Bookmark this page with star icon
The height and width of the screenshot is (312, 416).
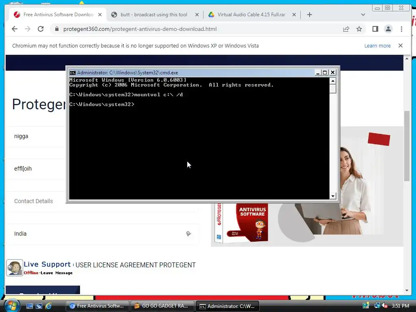pyautogui.click(x=359, y=29)
